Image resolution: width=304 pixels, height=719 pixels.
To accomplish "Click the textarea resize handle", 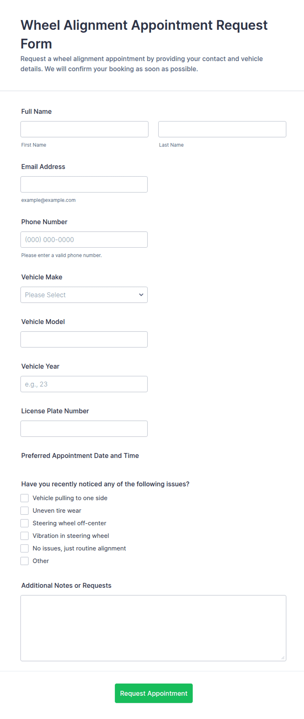I will tap(283, 658).
